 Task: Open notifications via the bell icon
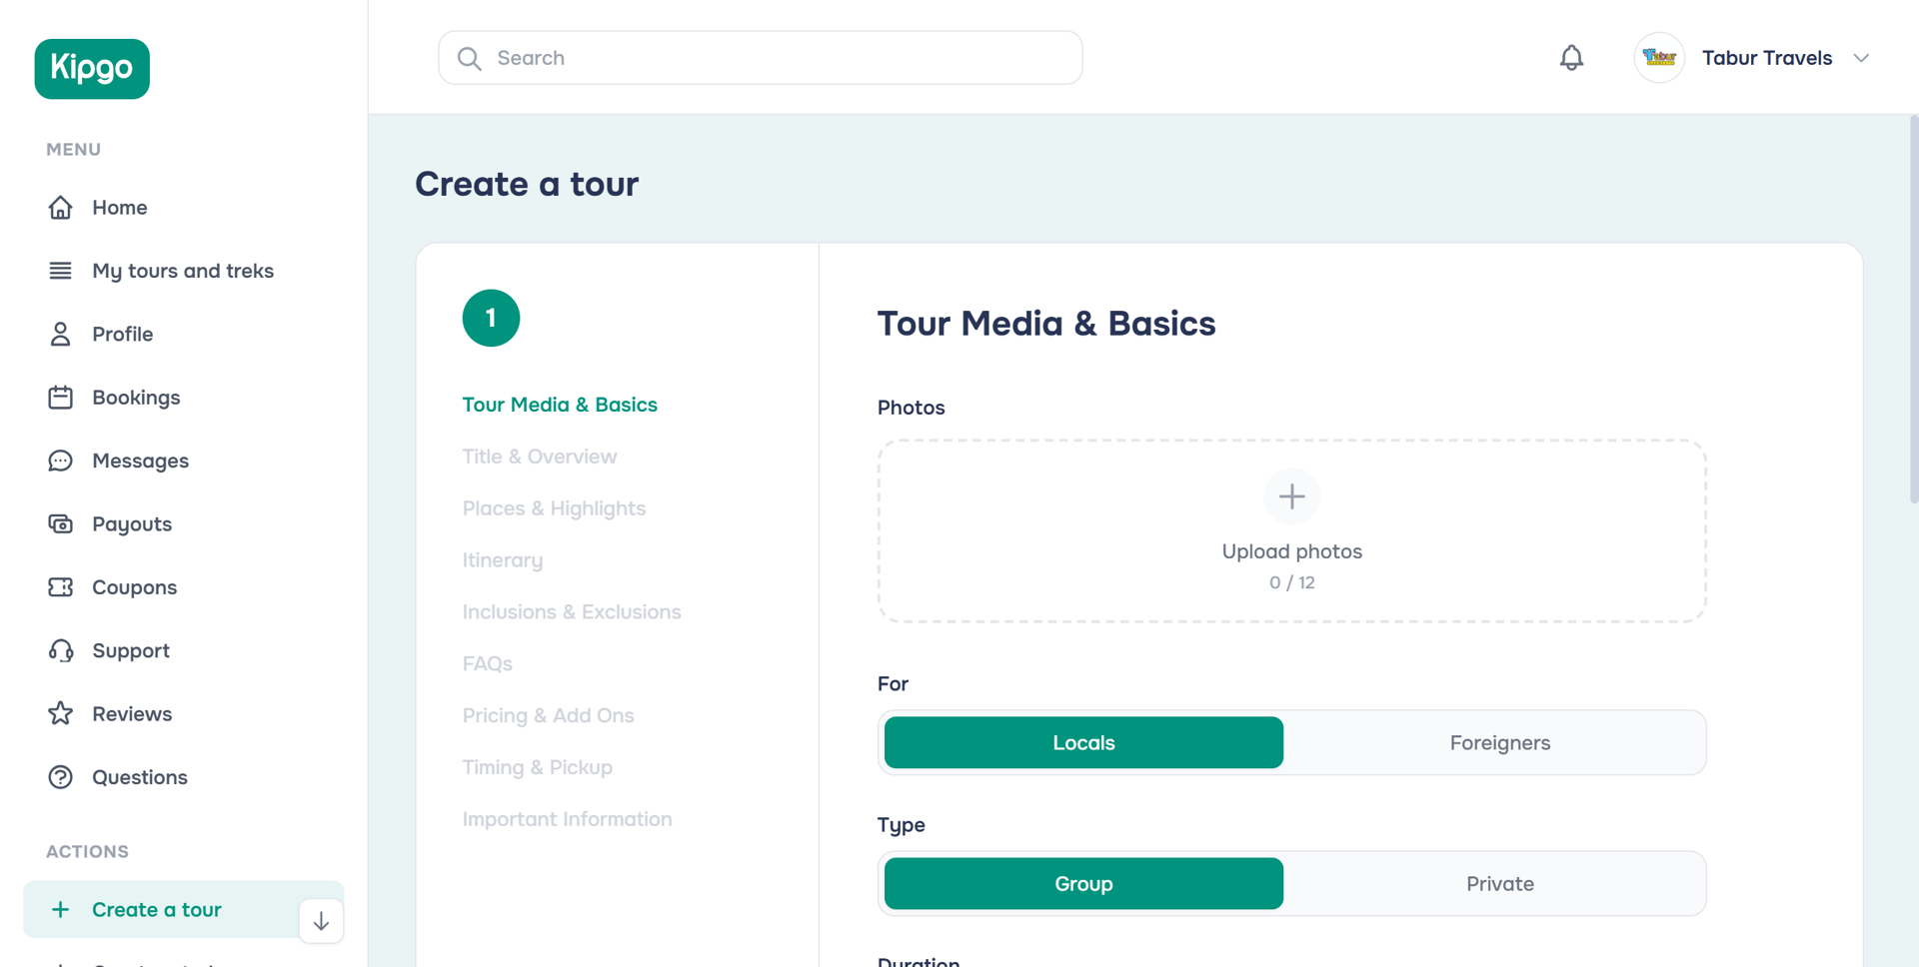[1570, 57]
